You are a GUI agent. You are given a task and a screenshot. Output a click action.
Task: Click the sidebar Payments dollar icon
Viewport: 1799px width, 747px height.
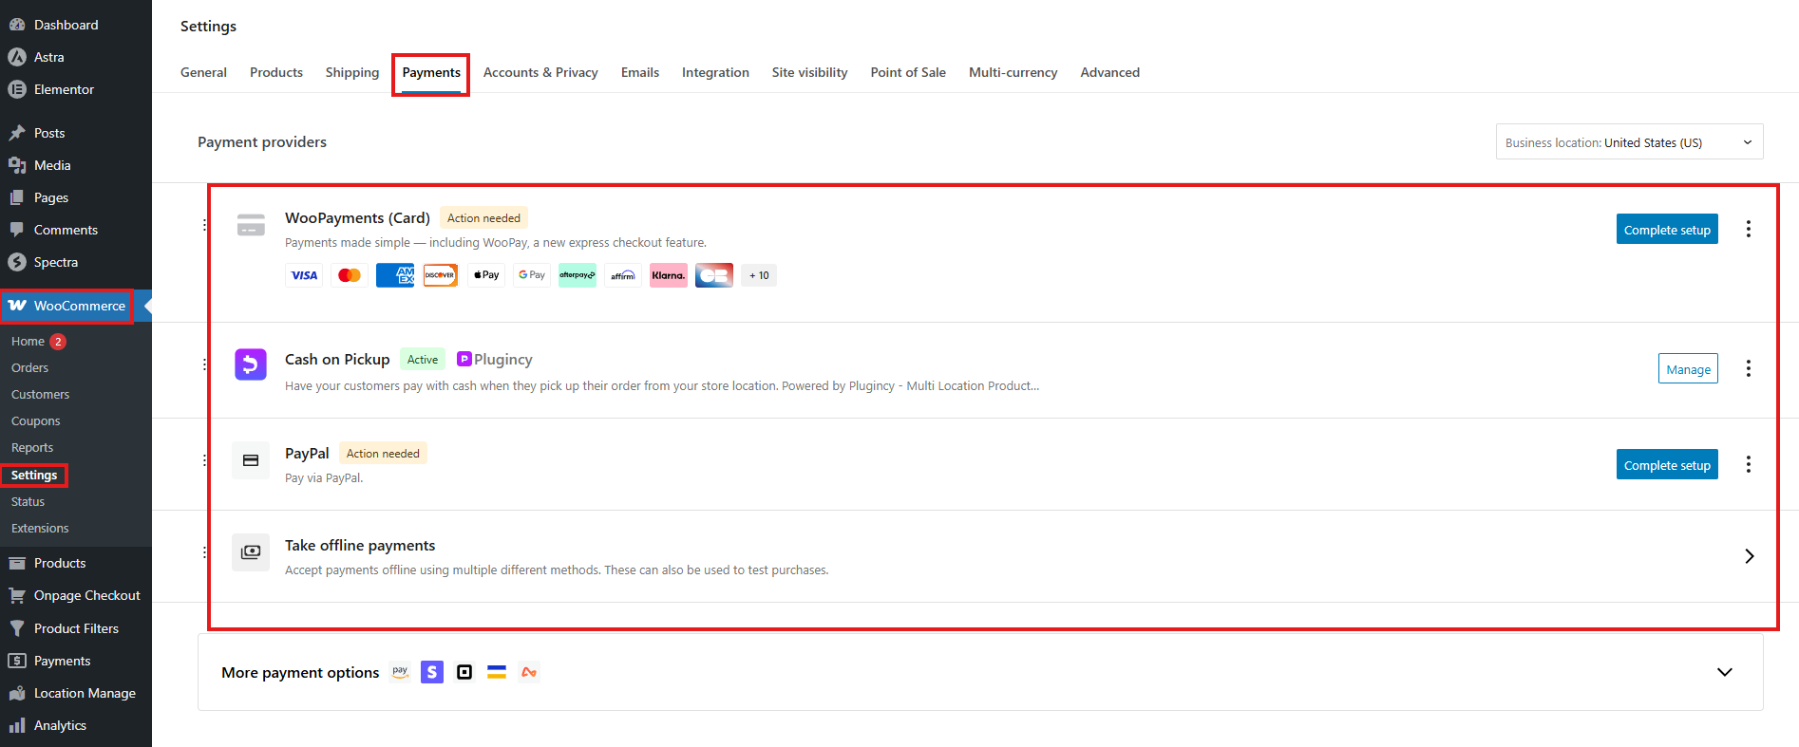(17, 661)
